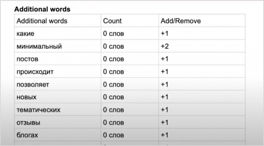The height and width of the screenshot is (146, 264).
Task: Click the "+2" value for минимальный
Action: pyautogui.click(x=165, y=46)
